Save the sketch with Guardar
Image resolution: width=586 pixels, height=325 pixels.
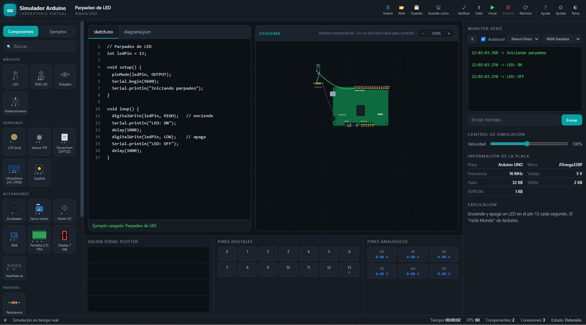tap(417, 10)
